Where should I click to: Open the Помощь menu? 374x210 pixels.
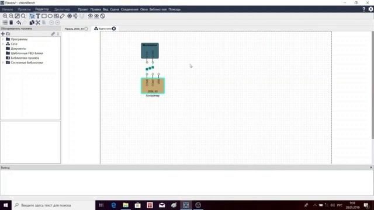tap(174, 9)
